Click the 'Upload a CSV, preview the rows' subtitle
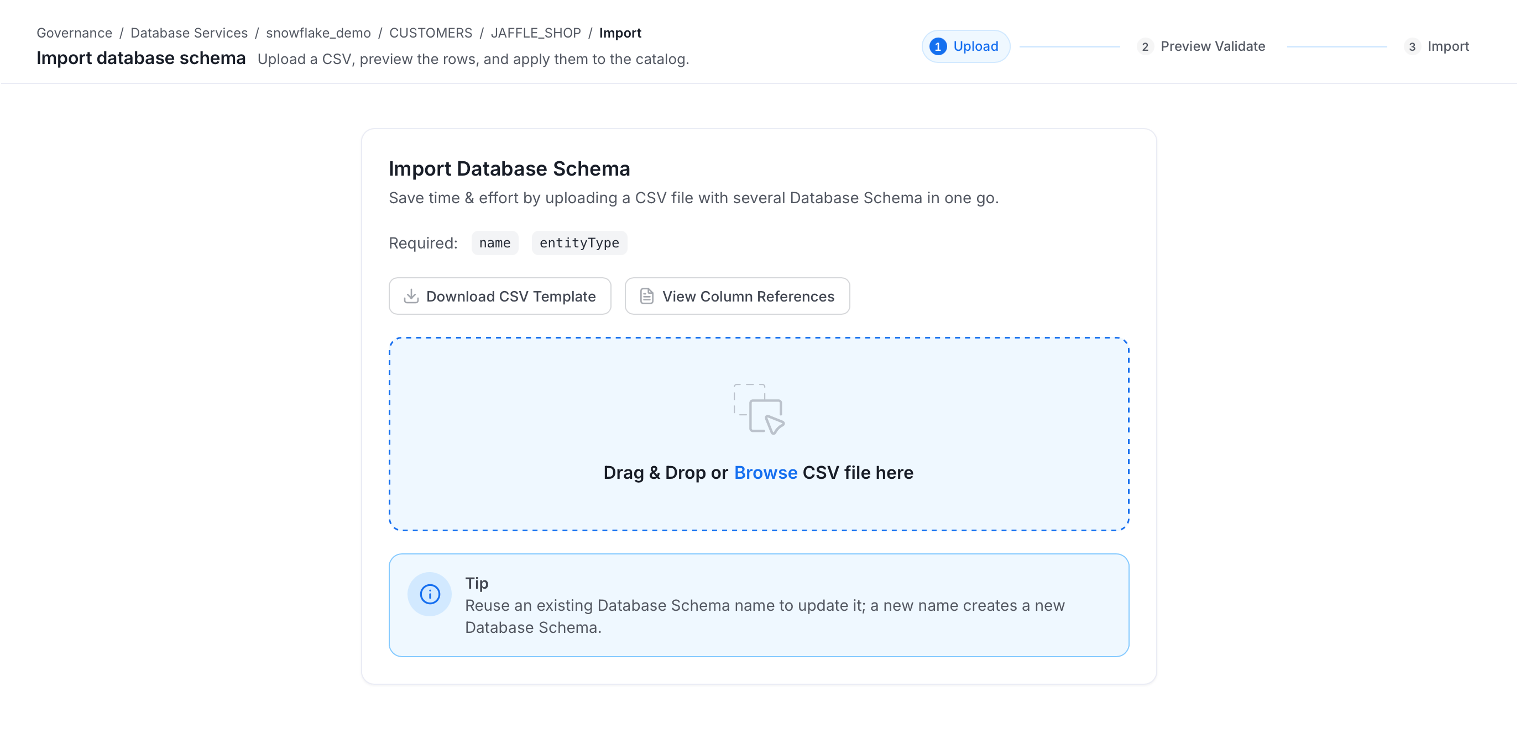 pos(473,59)
